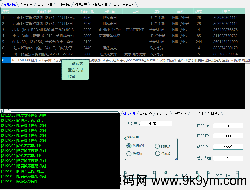Open the Register tab
Image resolution: width=250 pixels, height=190 pixels.
[x=163, y=114]
